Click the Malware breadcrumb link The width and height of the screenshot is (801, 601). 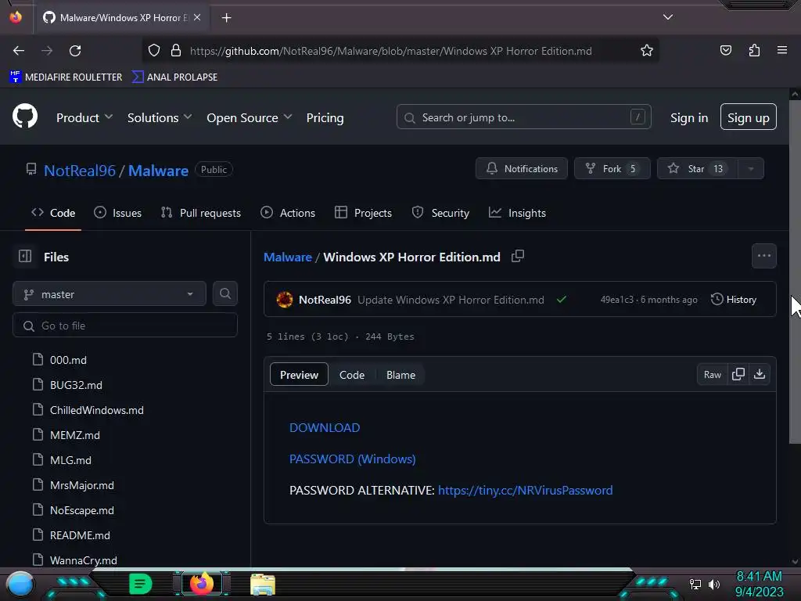288,257
